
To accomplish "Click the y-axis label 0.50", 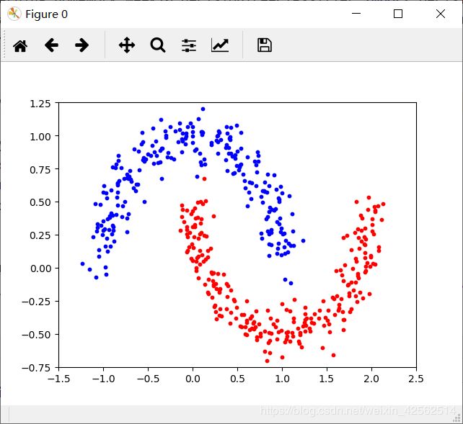I will (40, 202).
